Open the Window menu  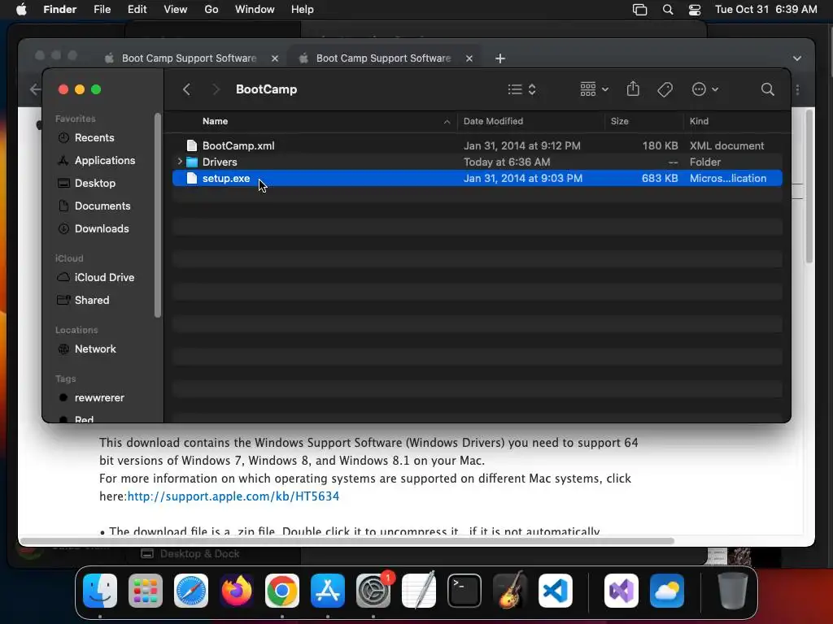click(x=255, y=10)
